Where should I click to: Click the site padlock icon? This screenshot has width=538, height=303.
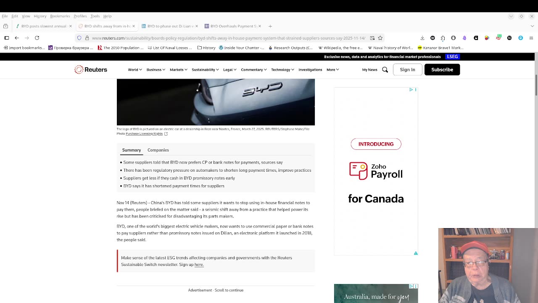[87, 38]
